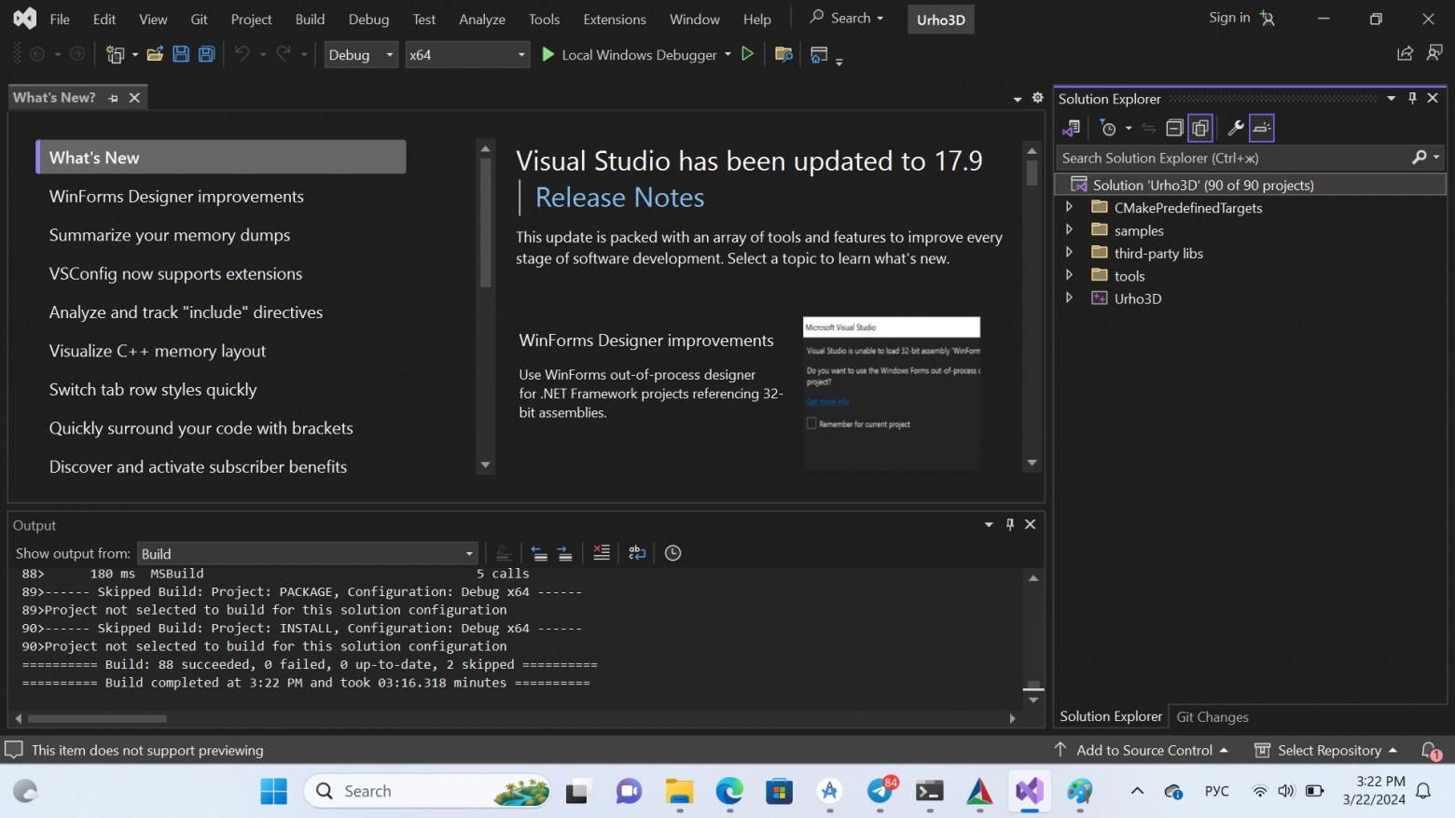
Task: Go to Next Message in Output
Action: coord(565,553)
